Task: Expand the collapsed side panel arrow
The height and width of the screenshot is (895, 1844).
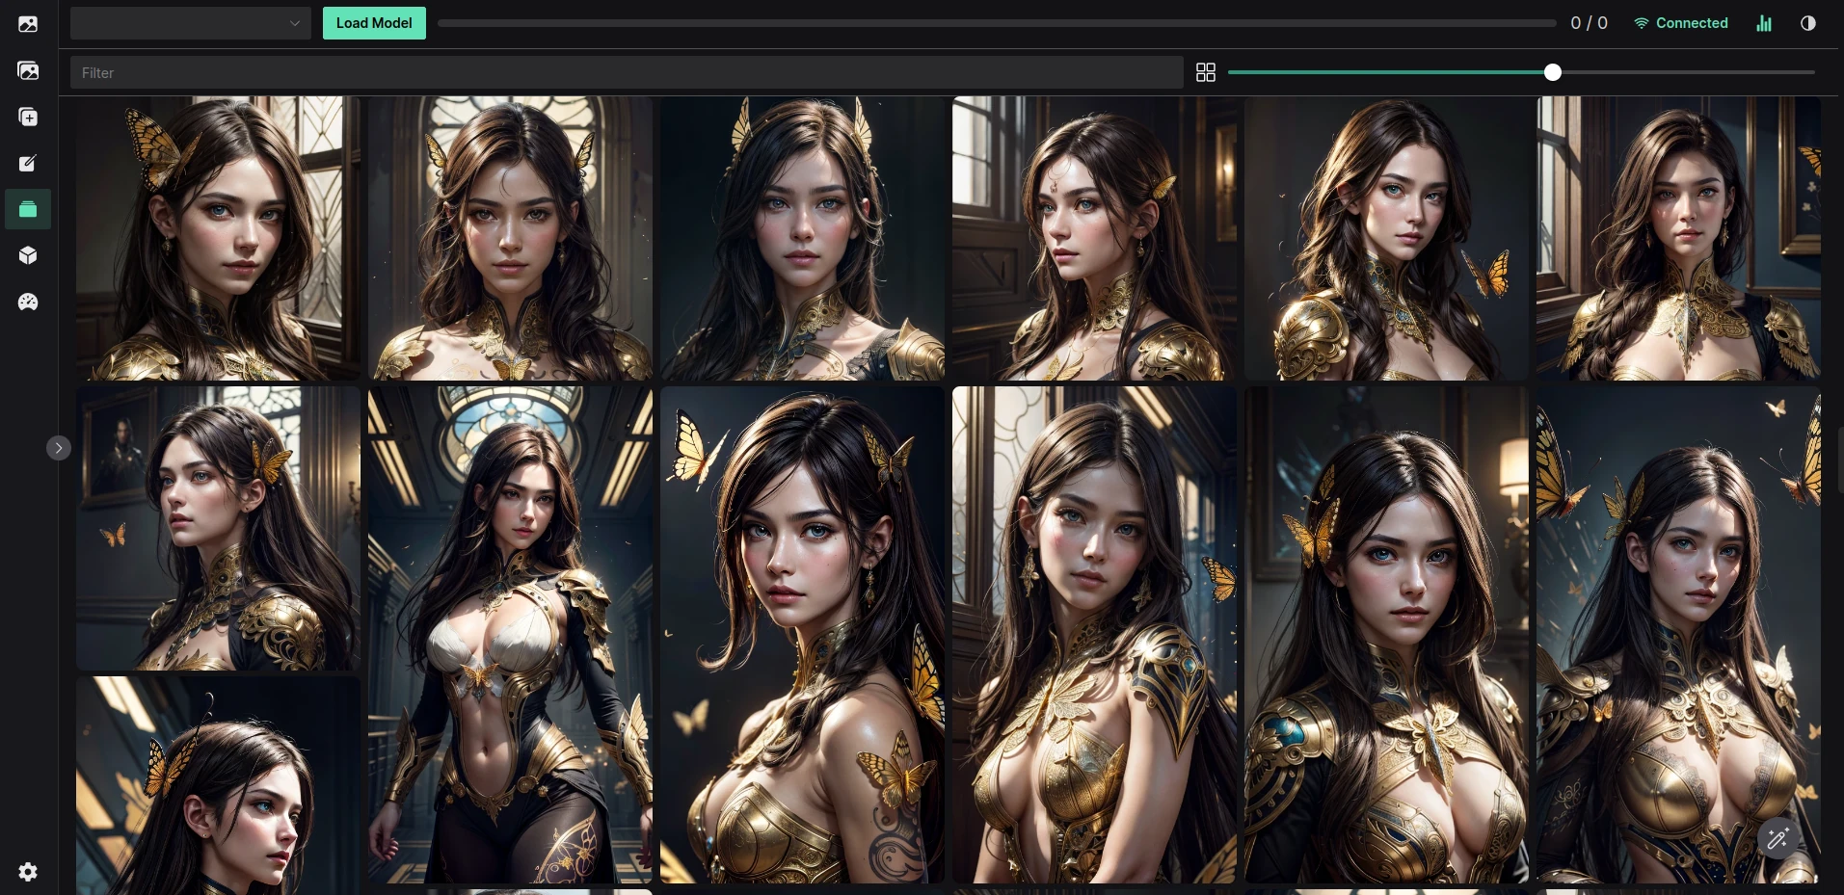Action: click(59, 447)
